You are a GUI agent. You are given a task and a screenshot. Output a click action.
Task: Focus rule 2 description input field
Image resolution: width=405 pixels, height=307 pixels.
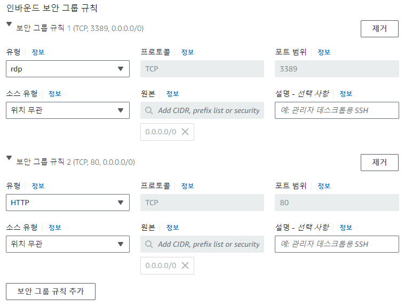(337, 244)
